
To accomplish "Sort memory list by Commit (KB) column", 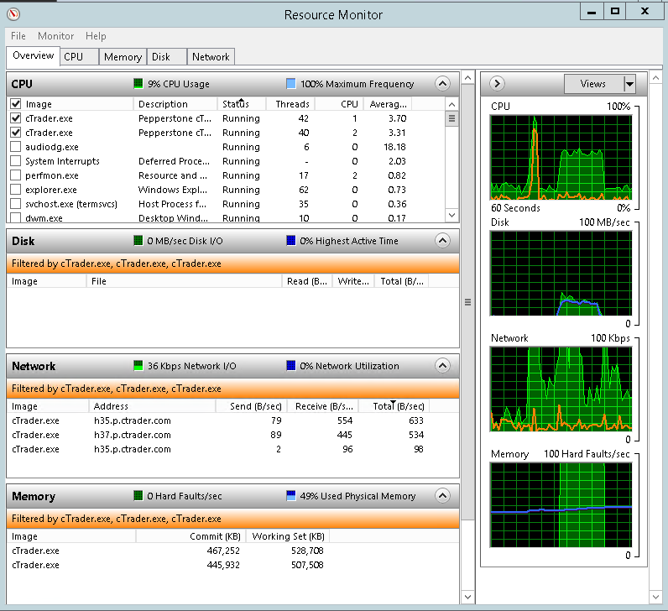I will 190,536.
